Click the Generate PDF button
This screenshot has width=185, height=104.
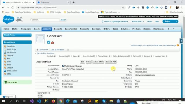[111, 62]
